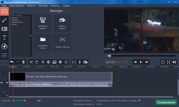Select the Фоны category
Image resolution: width=179 pixels, height=107 pixels.
14,24
